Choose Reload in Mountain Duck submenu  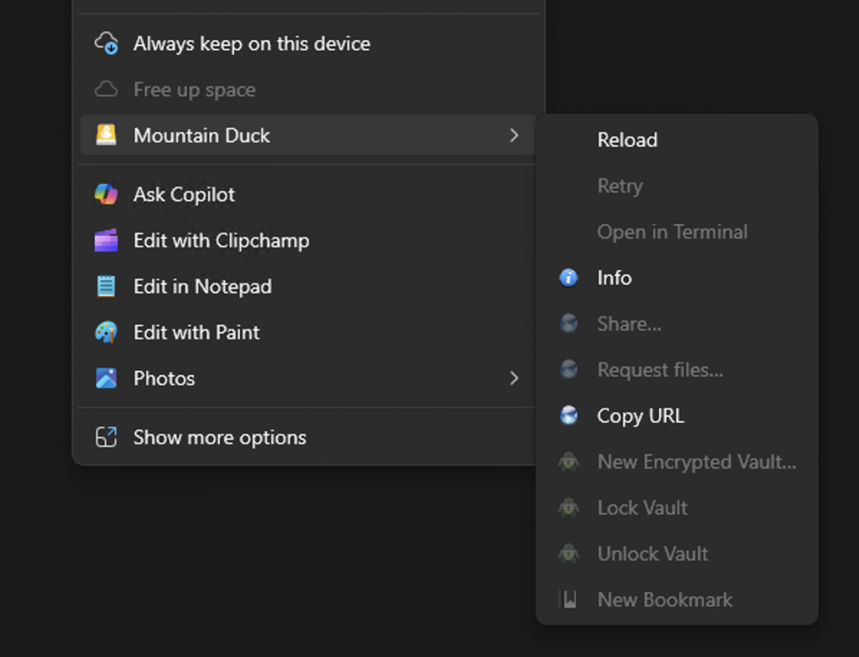[x=677, y=140]
